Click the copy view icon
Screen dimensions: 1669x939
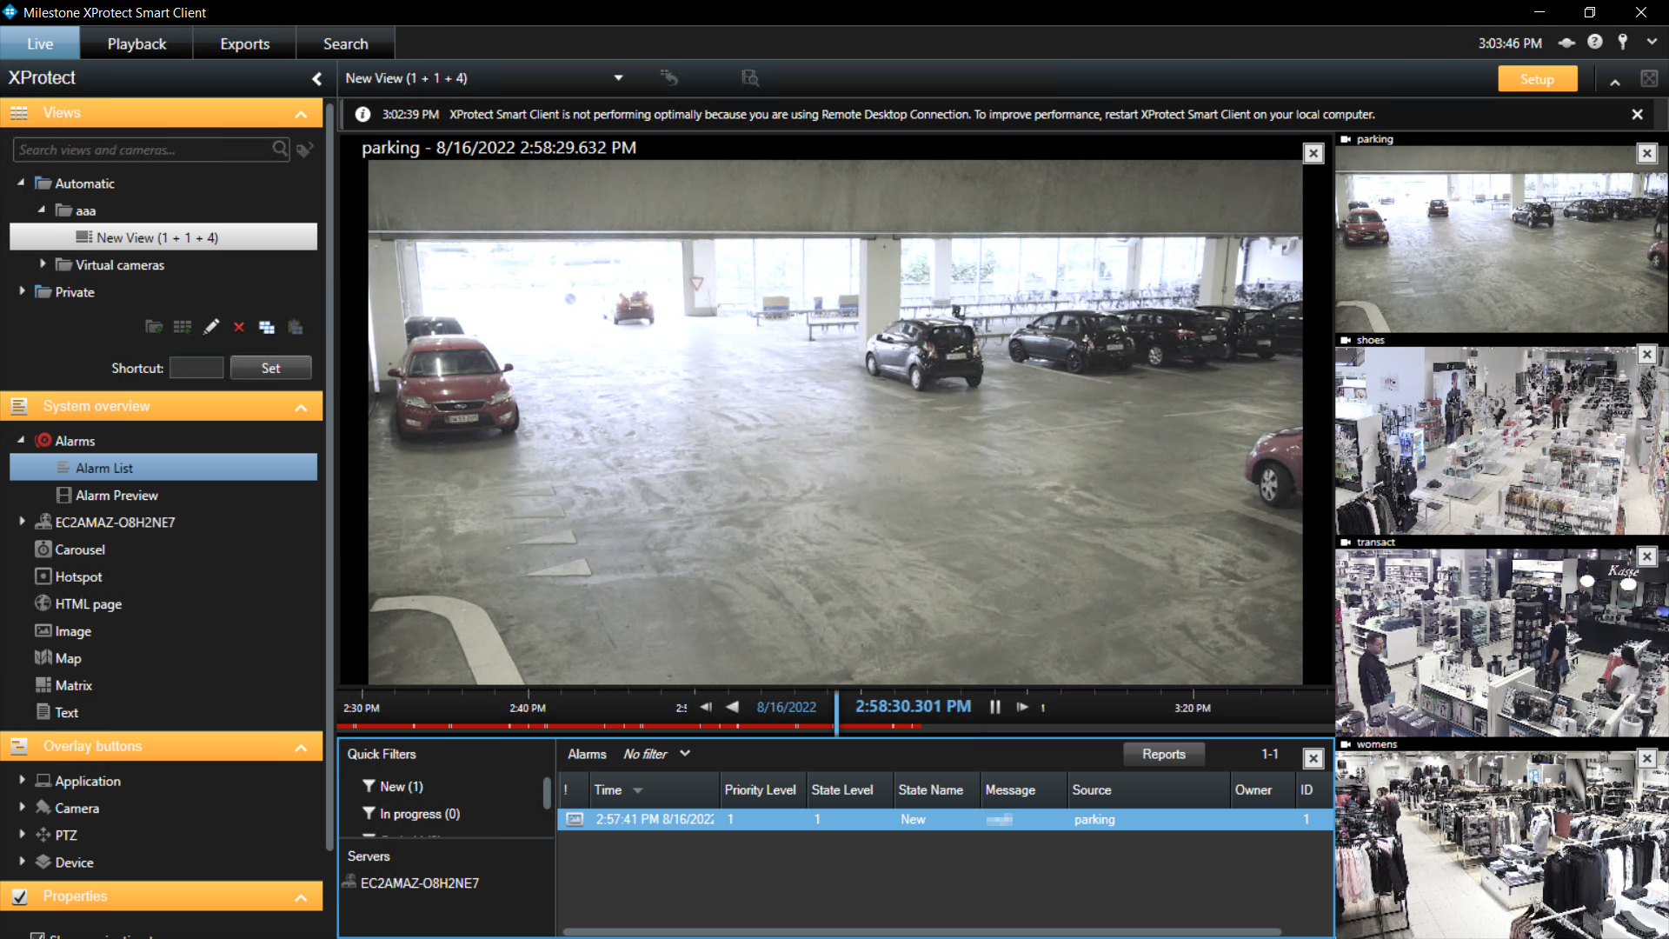tap(267, 327)
